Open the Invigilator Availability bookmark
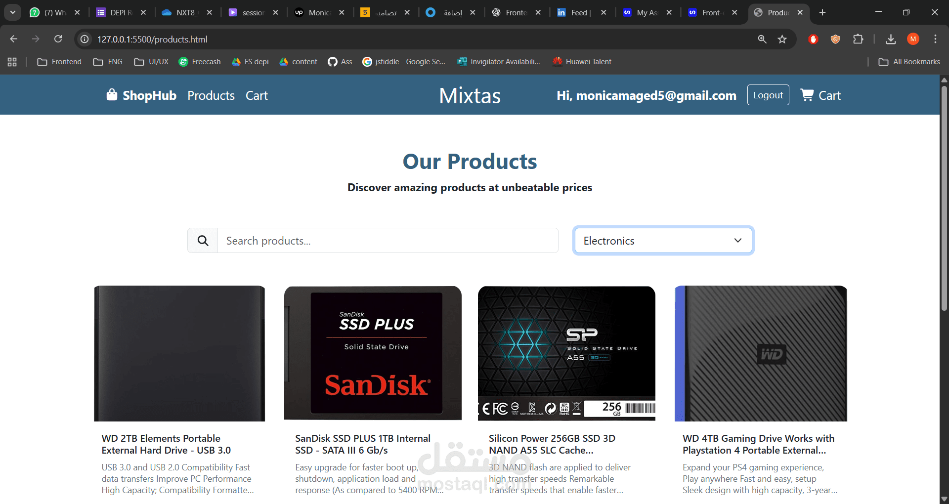949x504 pixels. pos(499,62)
